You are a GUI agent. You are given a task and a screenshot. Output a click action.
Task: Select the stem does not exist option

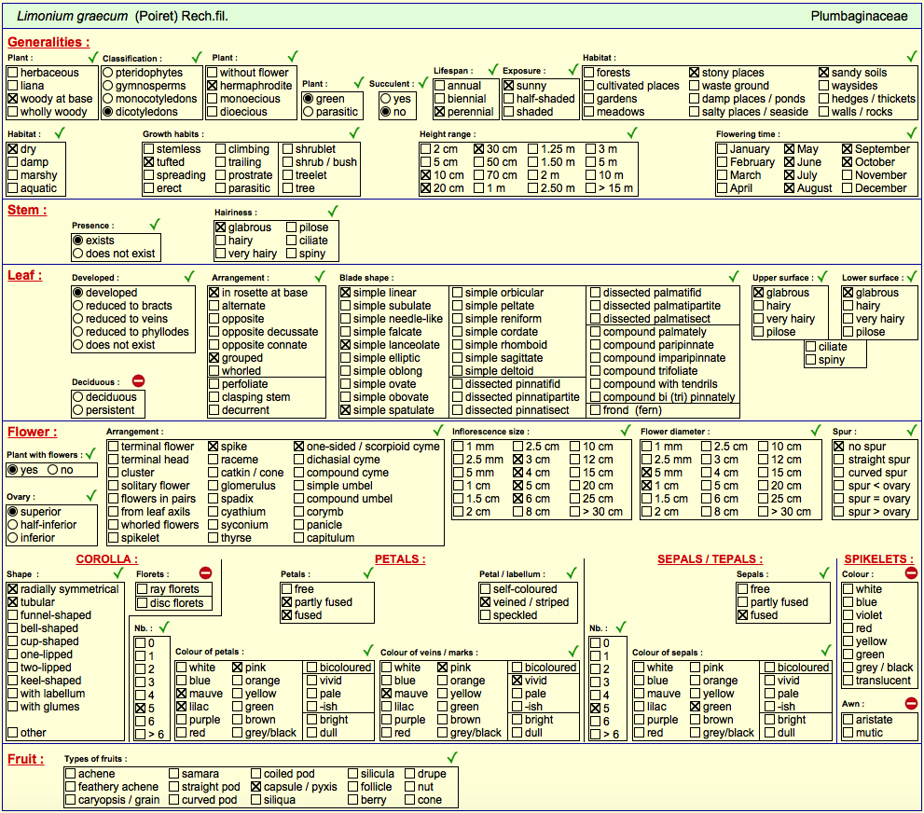pyautogui.click(x=77, y=254)
